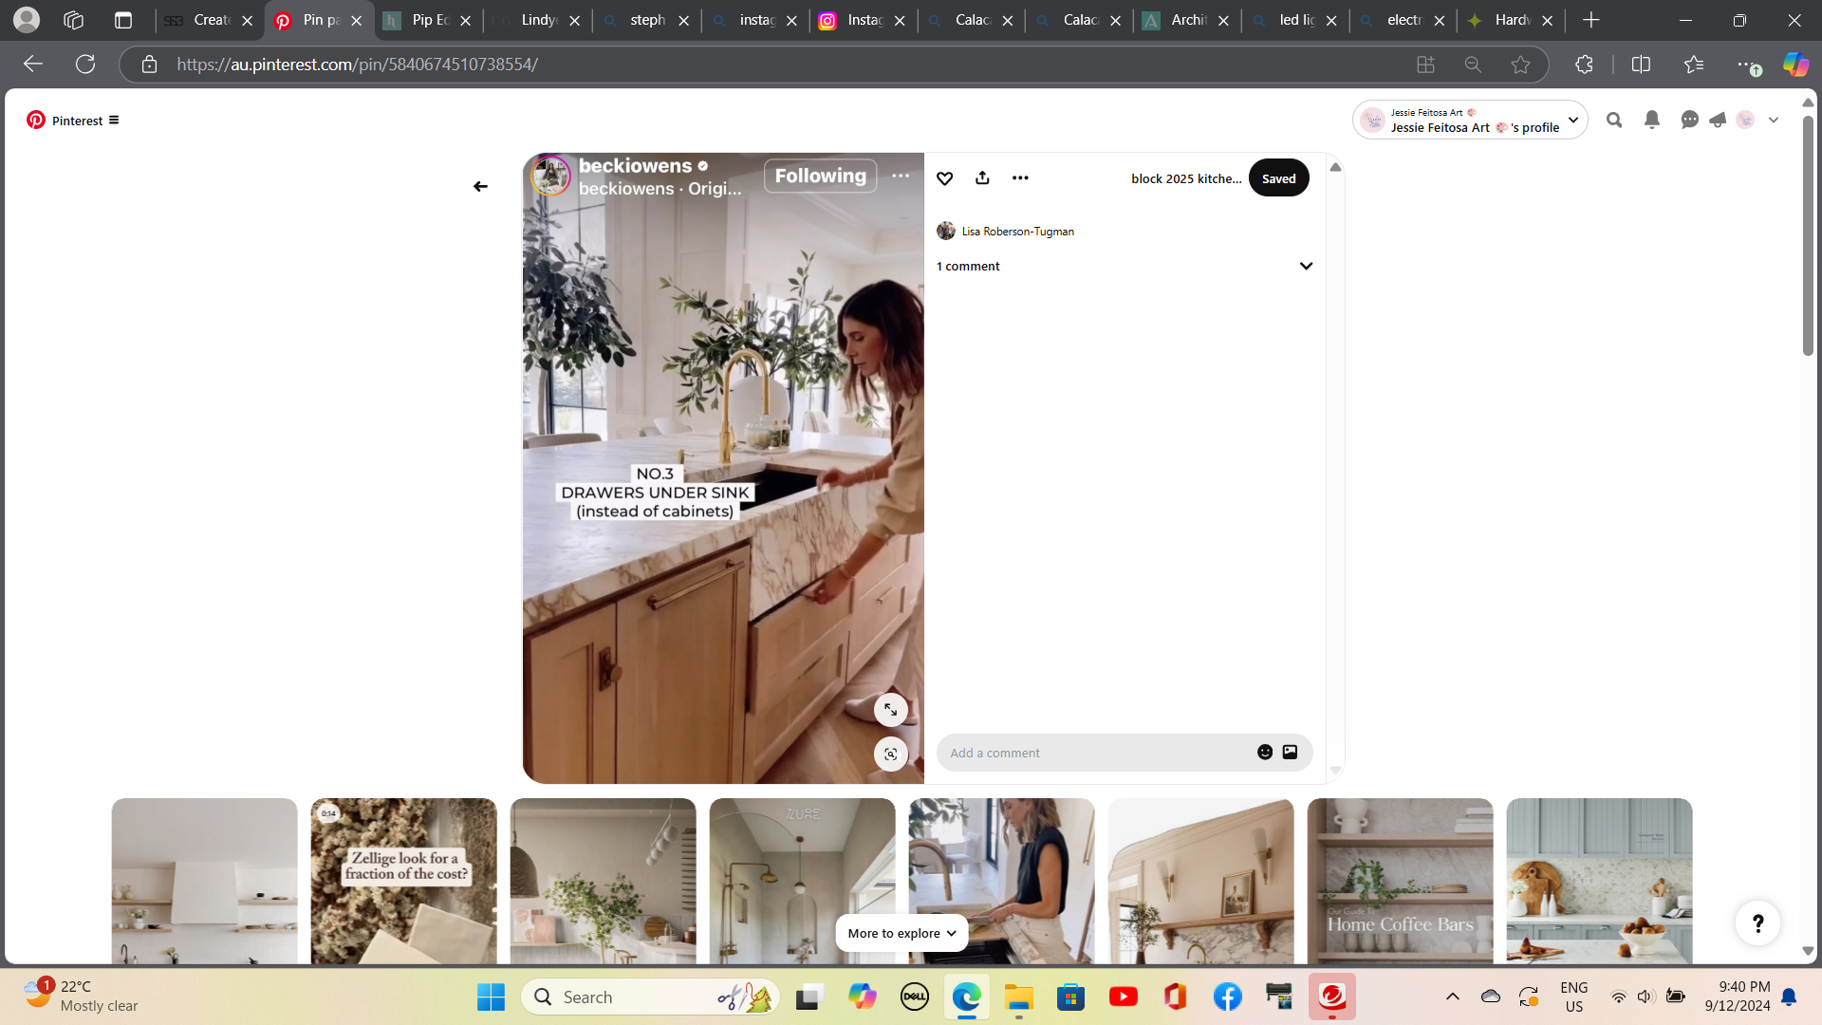
Task: Open Jessie Feitosa Art profile dropdown
Action: point(1572,121)
